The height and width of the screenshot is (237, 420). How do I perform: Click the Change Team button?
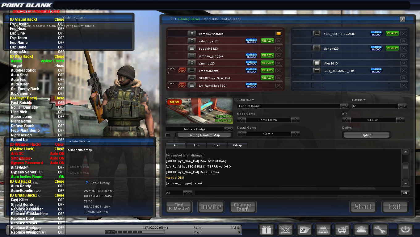242,207
